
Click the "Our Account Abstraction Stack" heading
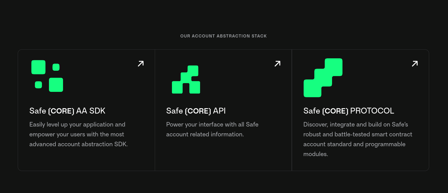click(x=223, y=36)
